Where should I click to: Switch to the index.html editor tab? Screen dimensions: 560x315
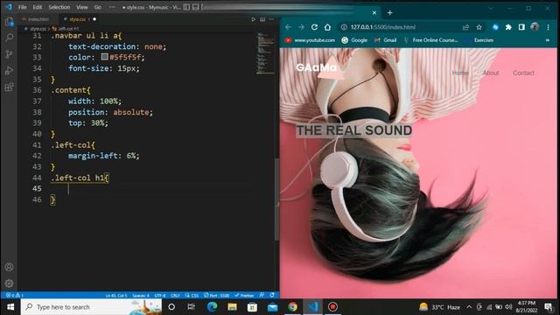click(38, 19)
